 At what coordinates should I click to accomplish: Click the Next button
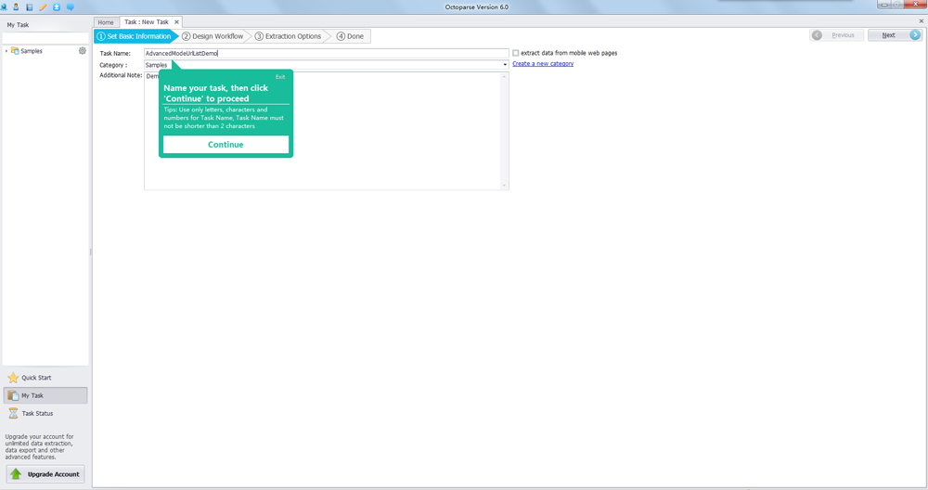[894, 35]
